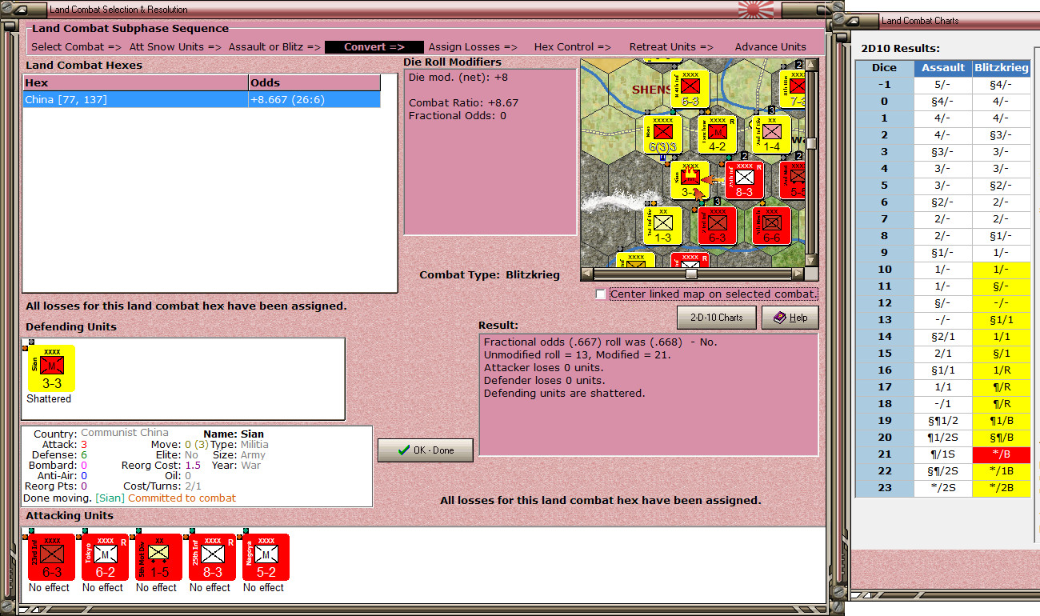Viewport: 1040px width, 616px height.
Task: Click the yellow 1-4 counter on the map
Action: 771,134
